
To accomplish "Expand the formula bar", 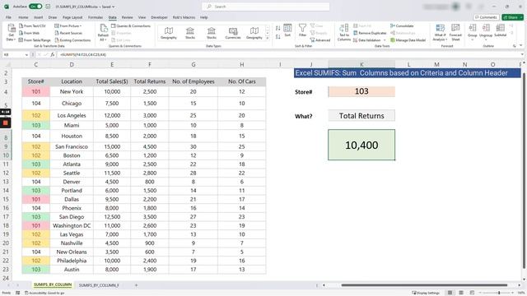I will [x=522, y=54].
